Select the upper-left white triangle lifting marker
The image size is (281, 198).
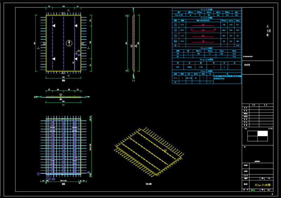(x=54, y=26)
